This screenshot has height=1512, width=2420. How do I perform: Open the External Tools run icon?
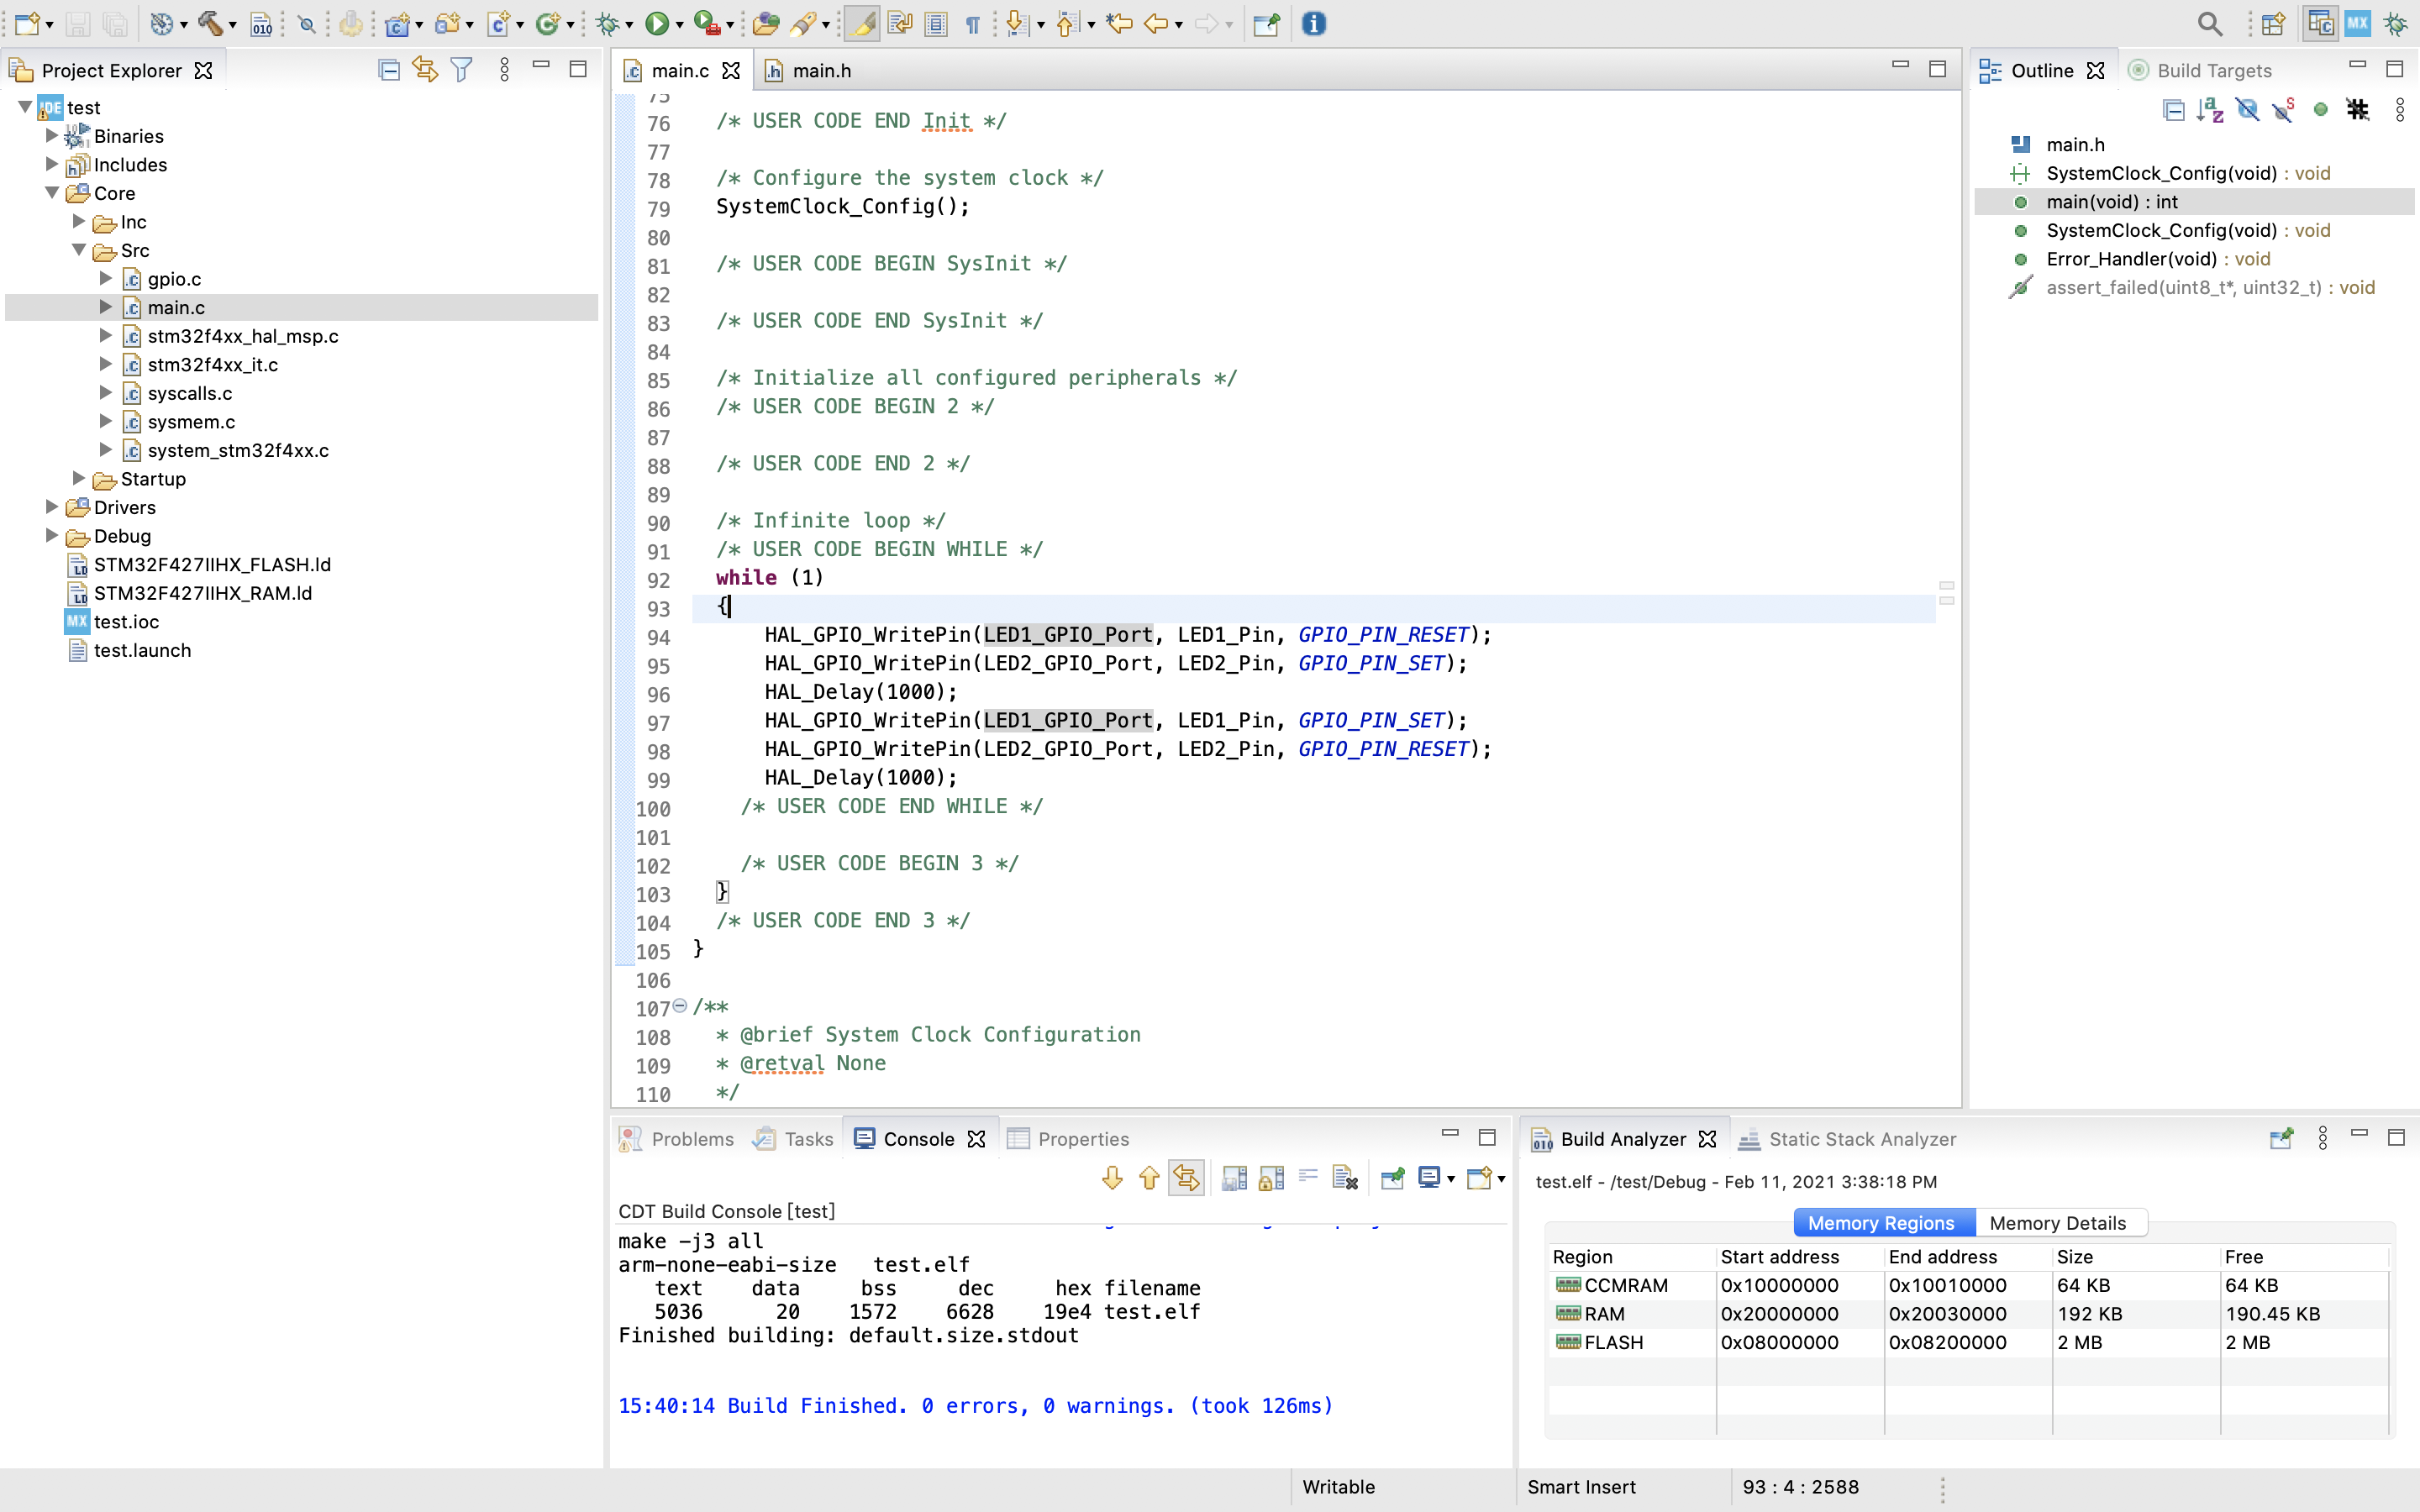pyautogui.click(x=707, y=23)
